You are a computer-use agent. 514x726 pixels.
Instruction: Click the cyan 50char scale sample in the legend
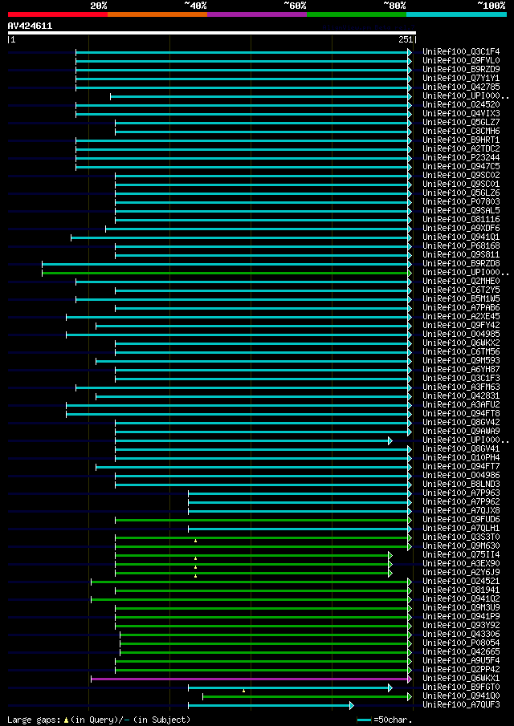(x=365, y=720)
